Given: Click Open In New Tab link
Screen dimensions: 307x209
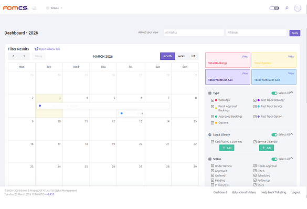Looking at the screenshot, I should pyautogui.click(x=47, y=49).
